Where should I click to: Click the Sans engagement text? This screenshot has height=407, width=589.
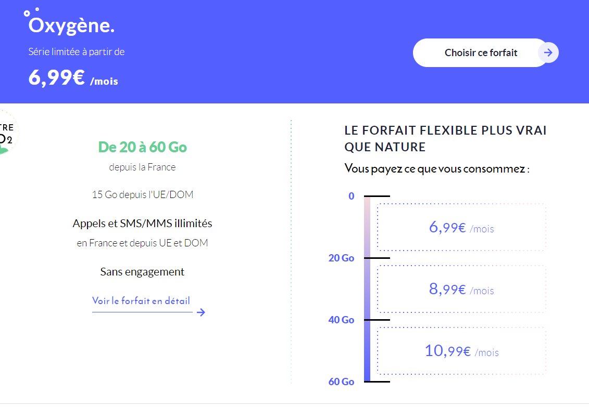coord(142,272)
